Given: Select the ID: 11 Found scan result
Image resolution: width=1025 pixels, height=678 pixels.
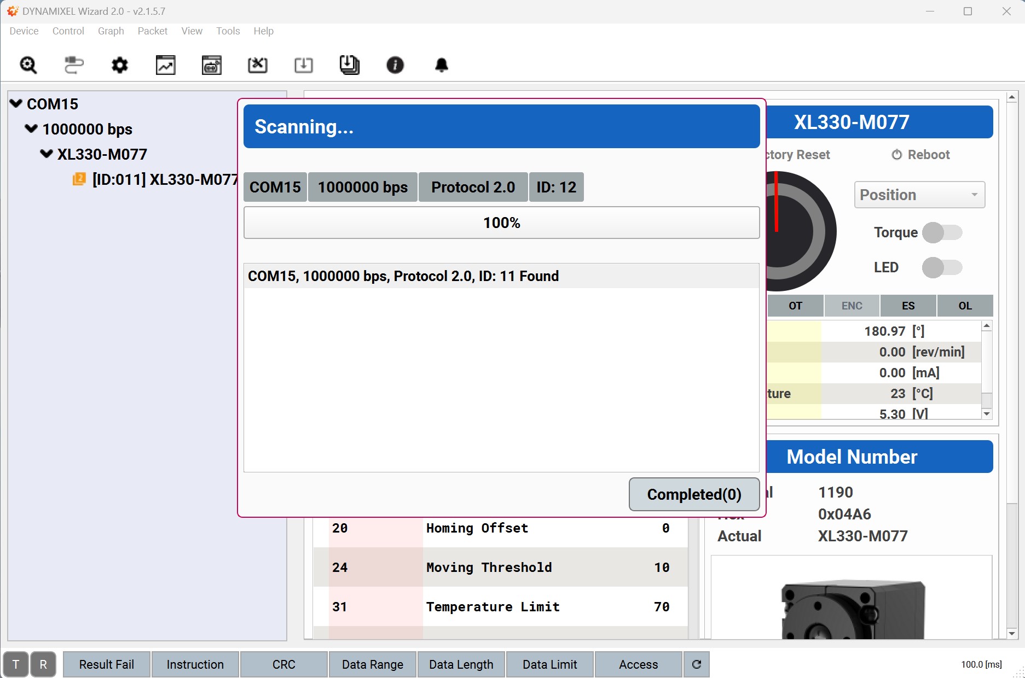Looking at the screenshot, I should coord(502,276).
